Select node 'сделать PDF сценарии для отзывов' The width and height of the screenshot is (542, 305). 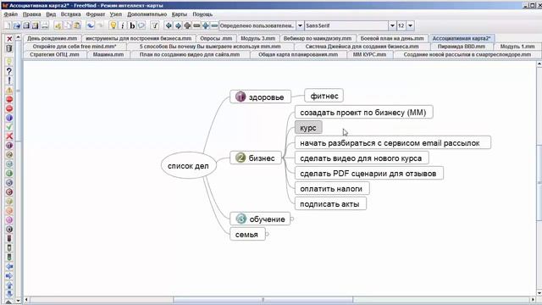pyautogui.click(x=369, y=173)
